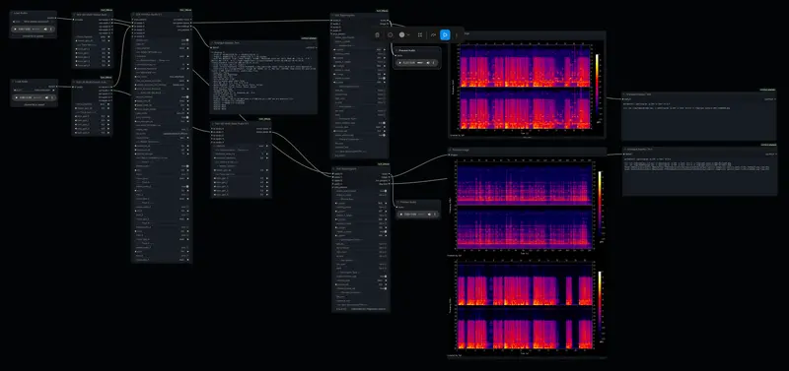The image size is (789, 371).
Task: Mute volume in lower Load Audio node
Action: (x=46, y=97)
